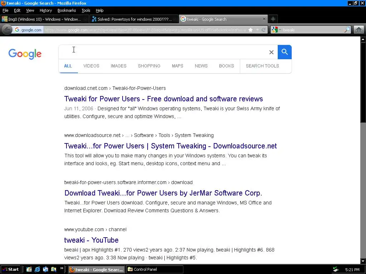
Task: Open the tweaki - YouTube result
Action: click(x=91, y=240)
